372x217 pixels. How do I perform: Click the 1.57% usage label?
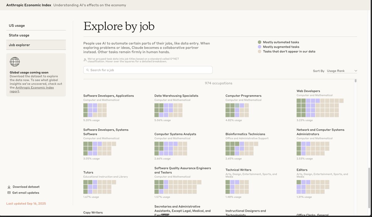coord(162,197)
